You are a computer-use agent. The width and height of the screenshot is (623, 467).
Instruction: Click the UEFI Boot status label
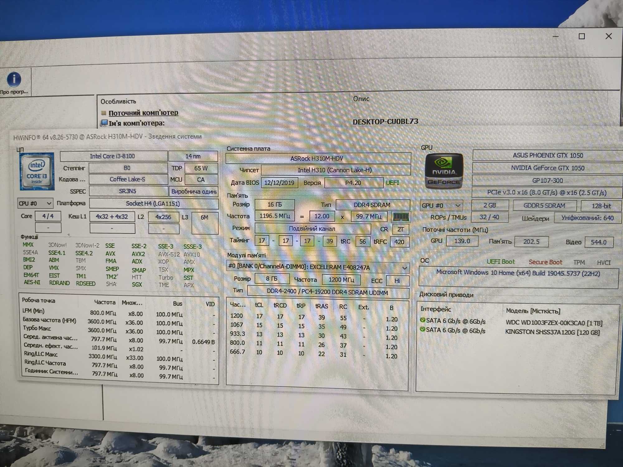501,262
